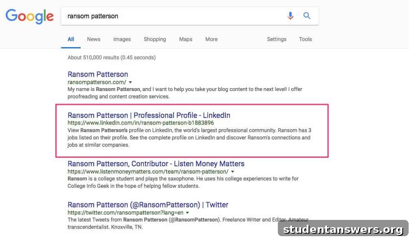
Task: Click the twitter.com/ransompatterson URL
Action: coord(125,213)
